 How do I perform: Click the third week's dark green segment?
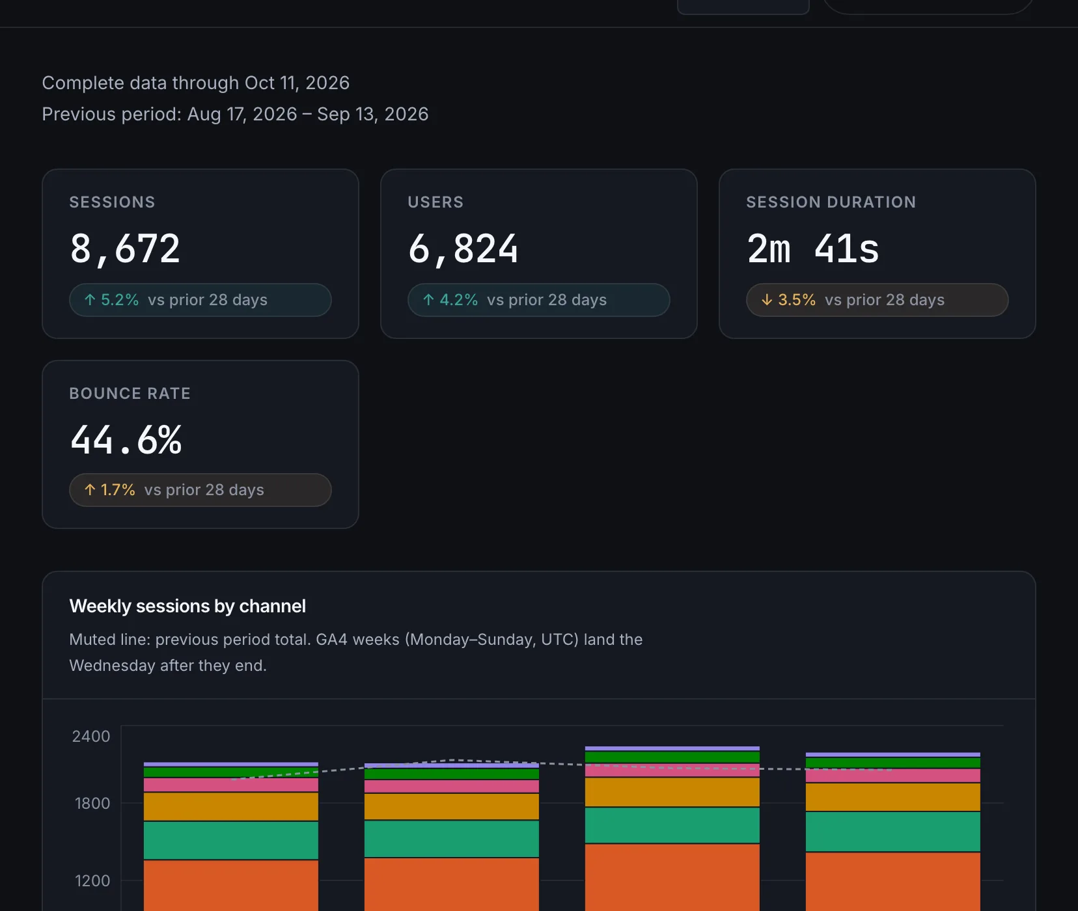pos(672,757)
